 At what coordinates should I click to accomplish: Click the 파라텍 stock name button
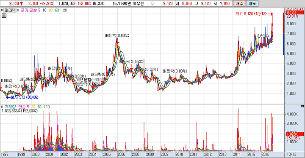(x=10, y=10)
